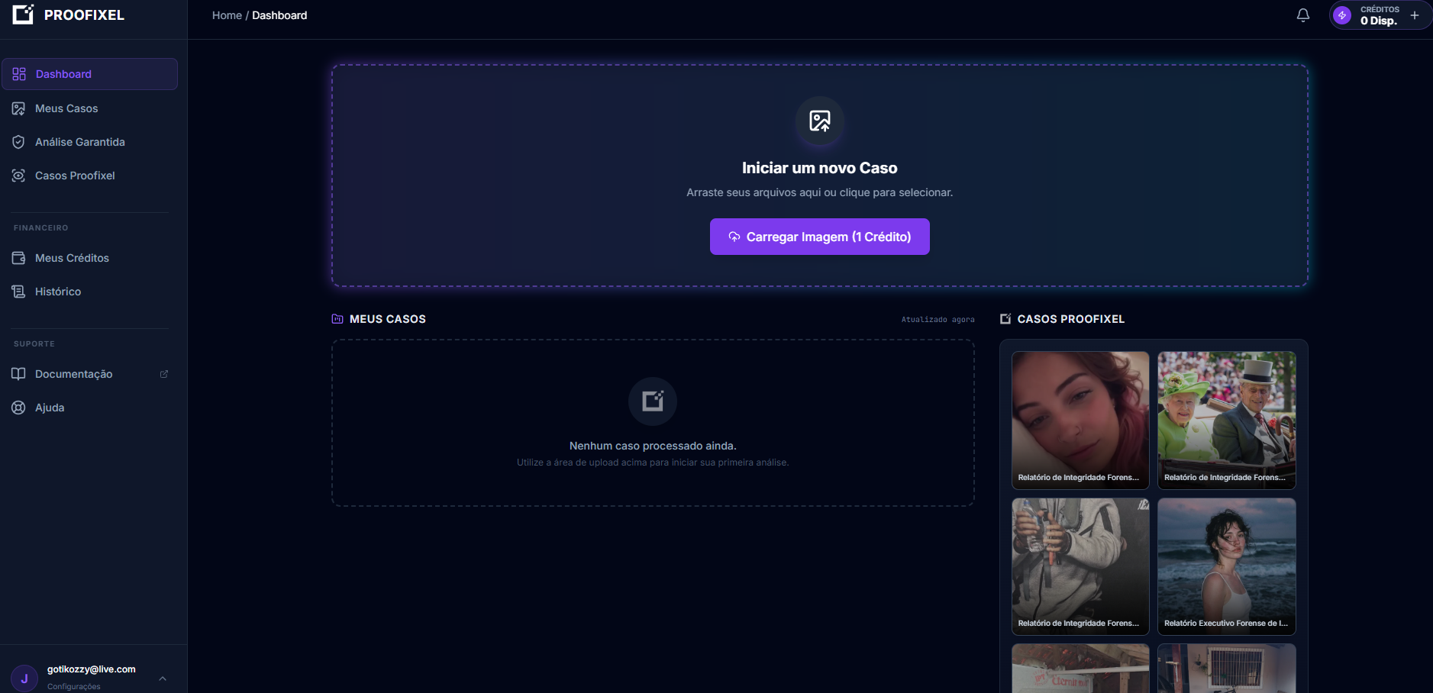Screen dimensions: 1433x693
Task: Open Documentação external link icon
Action: [x=163, y=374]
